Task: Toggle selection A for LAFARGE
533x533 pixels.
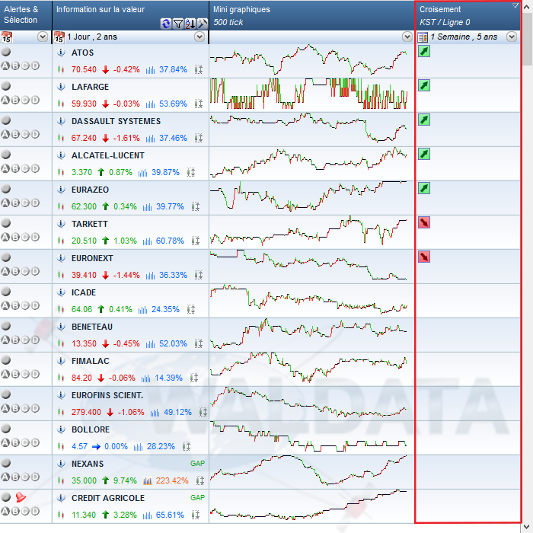Action: click(x=5, y=100)
